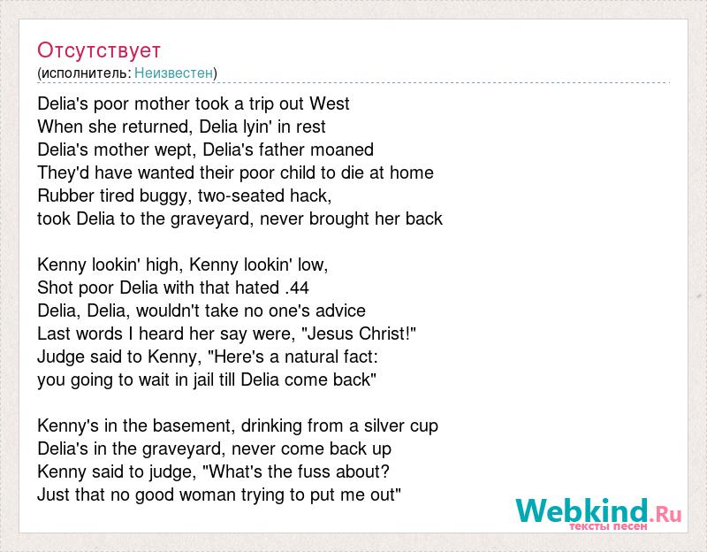The image size is (707, 552).
Task: Click the "never brought her back" line
Action: [x=239, y=218]
